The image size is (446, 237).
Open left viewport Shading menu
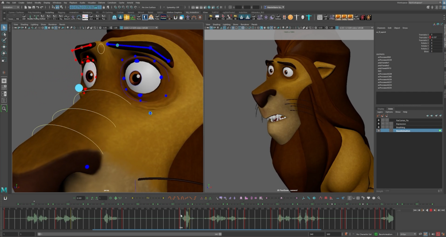pyautogui.click(x=24, y=24)
